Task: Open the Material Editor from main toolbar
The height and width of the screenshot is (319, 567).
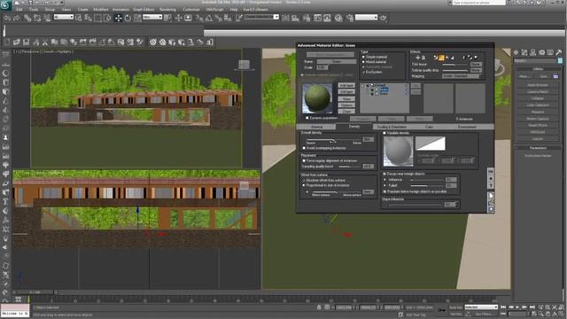Action: [x=338, y=18]
